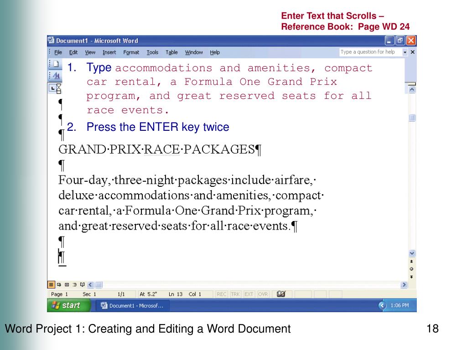
Task: Click 'At 5.2"' in status bar
Action: (x=148, y=294)
